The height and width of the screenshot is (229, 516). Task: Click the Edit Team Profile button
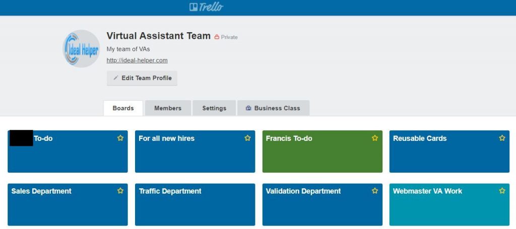coord(142,78)
